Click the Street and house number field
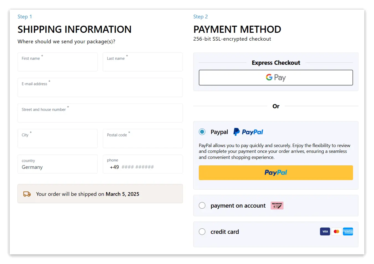This screenshot has width=374, height=264. click(100, 113)
